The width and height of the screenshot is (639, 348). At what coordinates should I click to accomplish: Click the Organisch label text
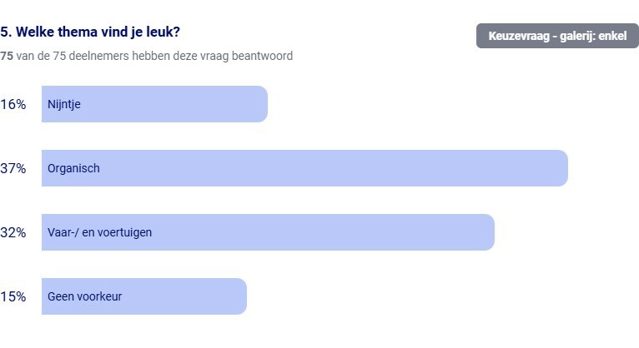pyautogui.click(x=73, y=168)
